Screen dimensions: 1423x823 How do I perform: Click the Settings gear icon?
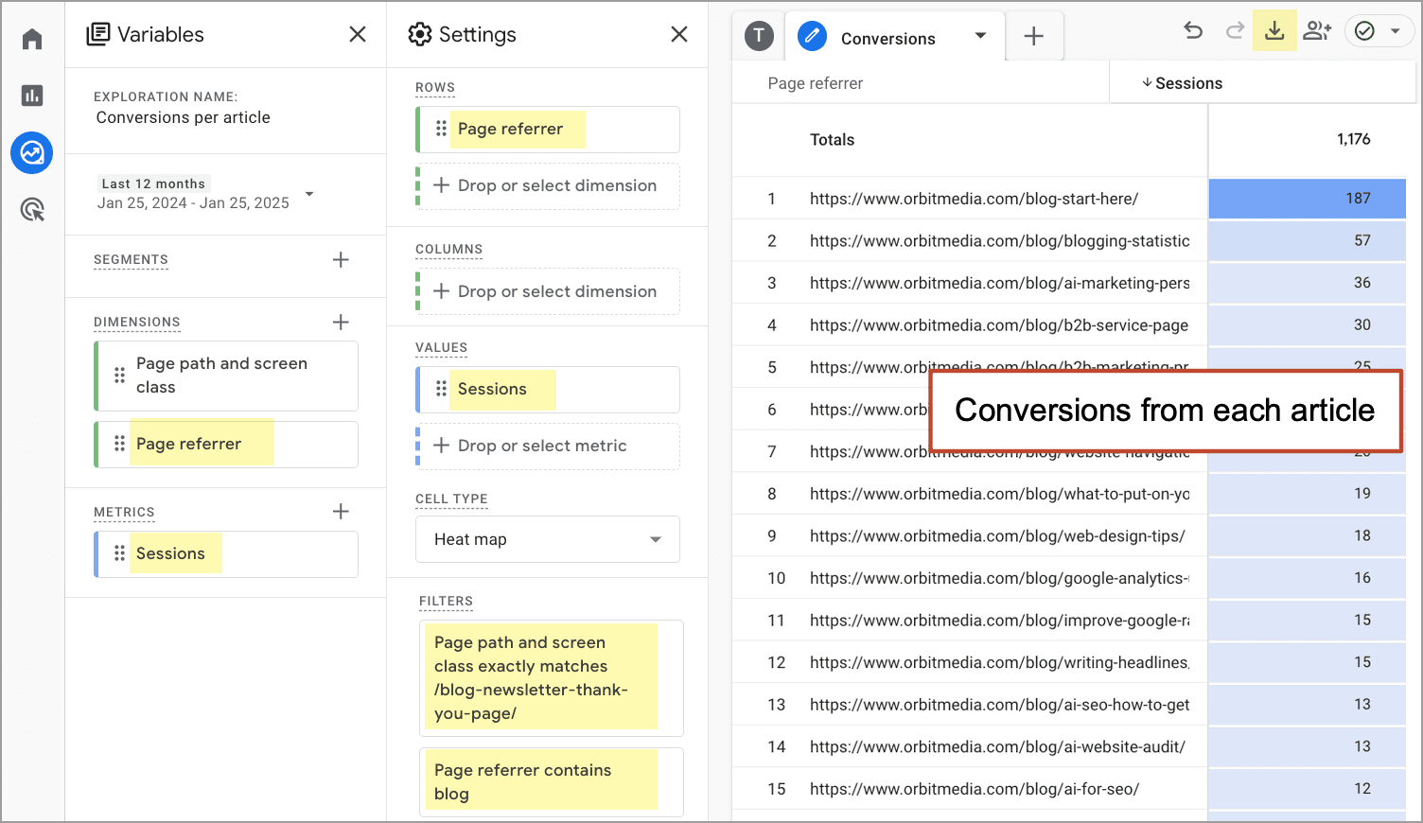pyautogui.click(x=419, y=35)
